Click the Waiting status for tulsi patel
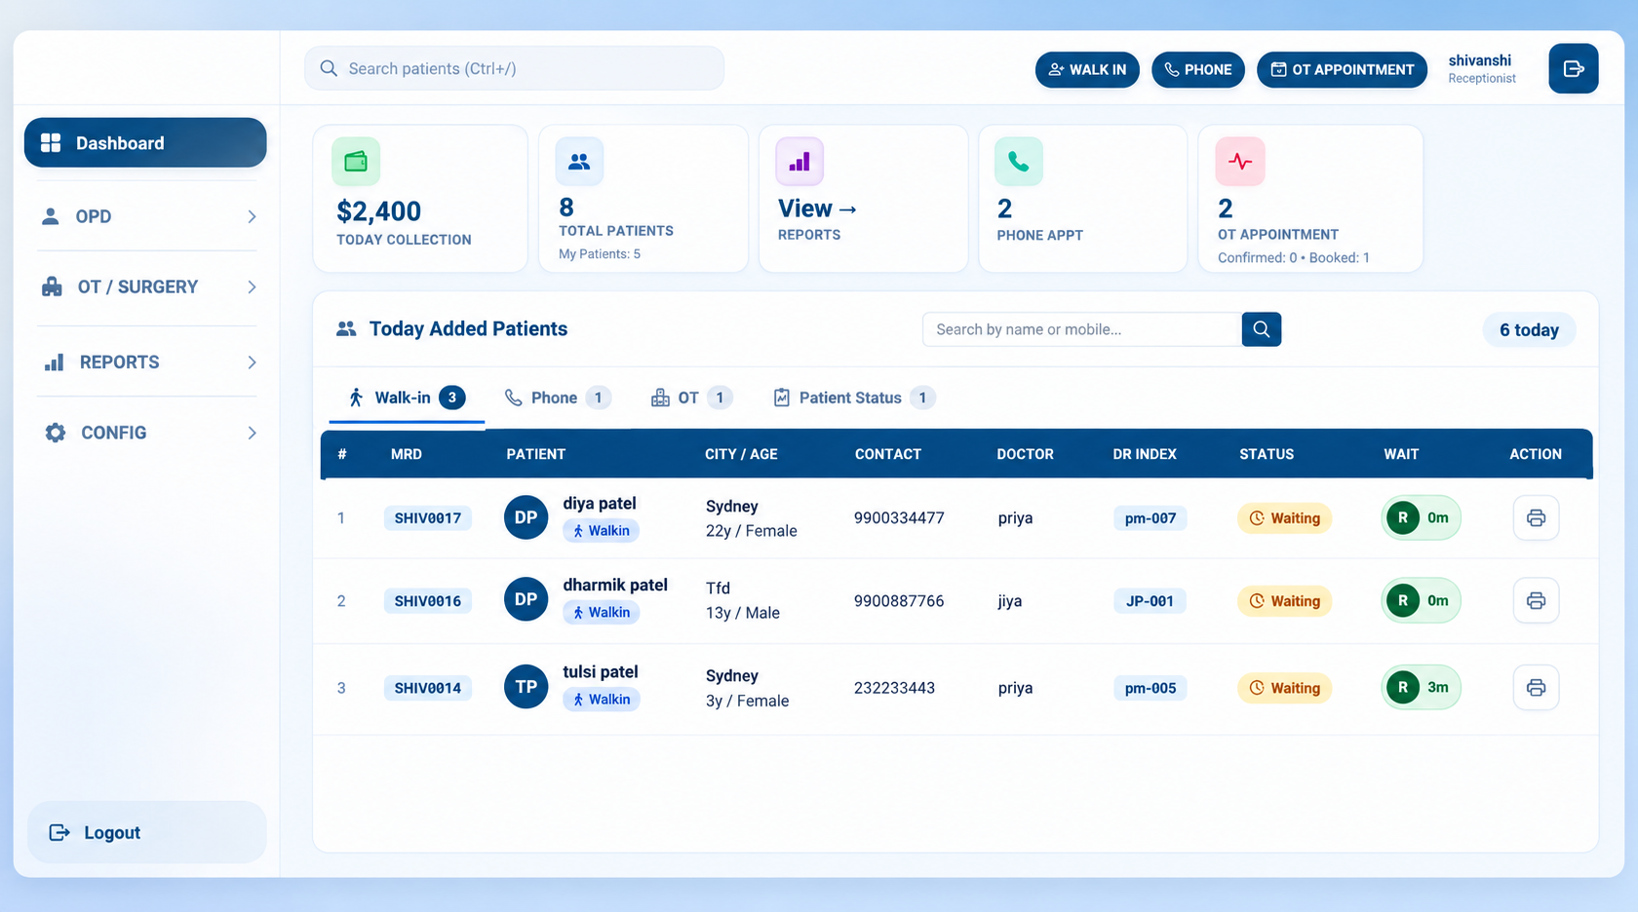1638x912 pixels. [x=1285, y=688]
